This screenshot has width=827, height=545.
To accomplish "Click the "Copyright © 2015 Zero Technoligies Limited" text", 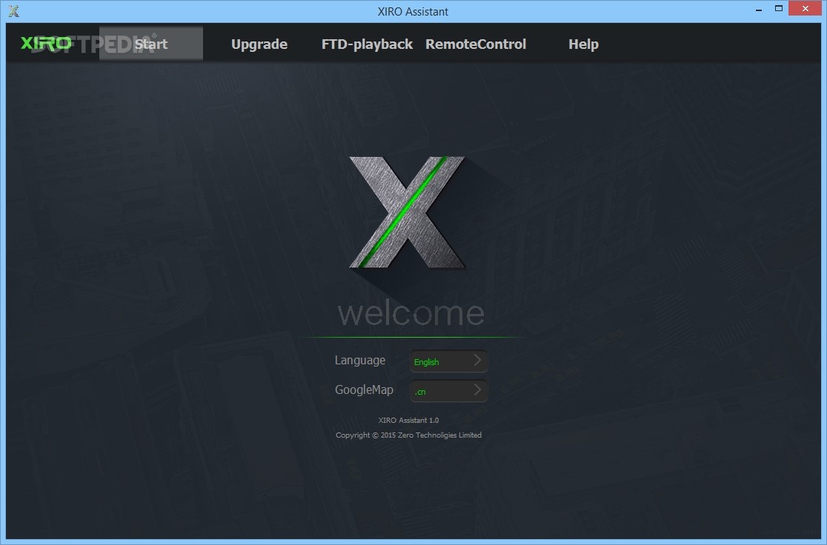I will [408, 435].
